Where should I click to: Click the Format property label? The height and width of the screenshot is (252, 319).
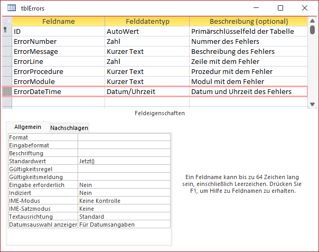(x=43, y=137)
